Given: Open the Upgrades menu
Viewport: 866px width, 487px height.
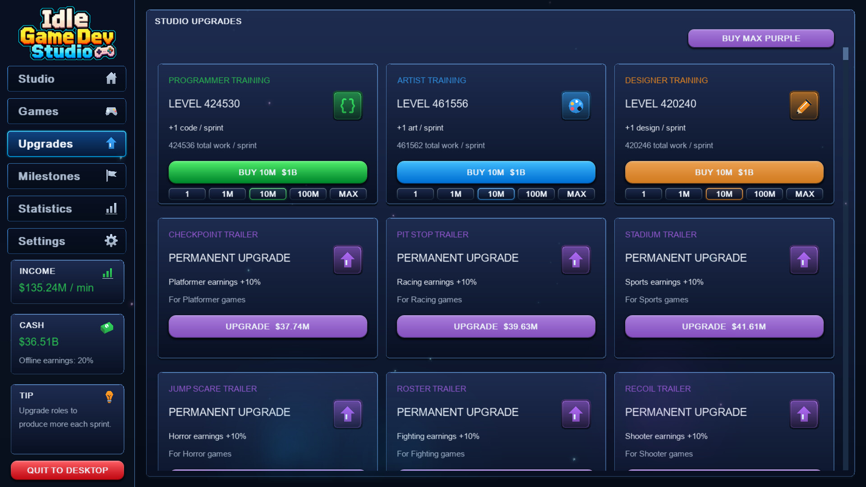Looking at the screenshot, I should click(67, 144).
